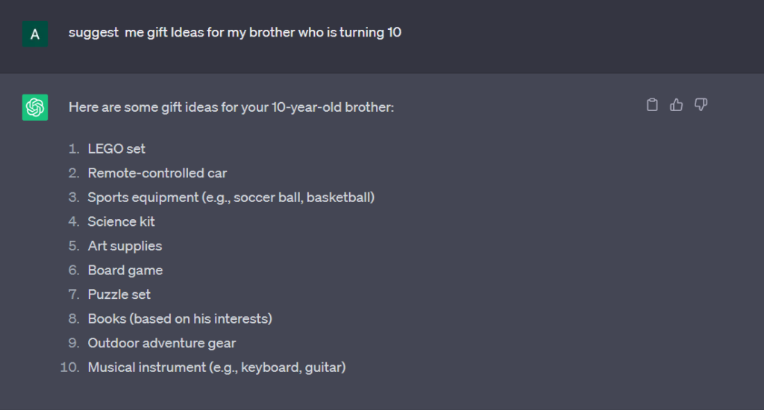Click the 'Board game' suggestion
764x410 pixels.
click(125, 271)
